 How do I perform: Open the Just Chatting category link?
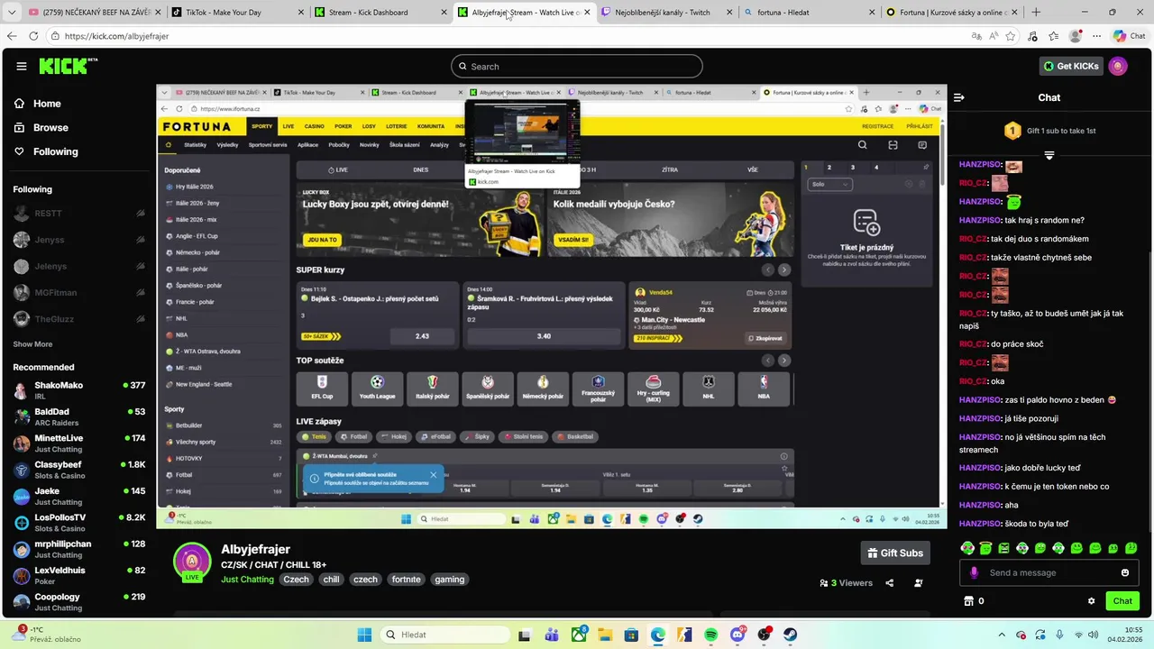click(247, 580)
